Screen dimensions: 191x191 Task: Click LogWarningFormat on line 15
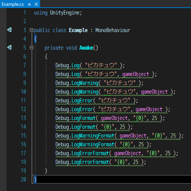(93, 136)
